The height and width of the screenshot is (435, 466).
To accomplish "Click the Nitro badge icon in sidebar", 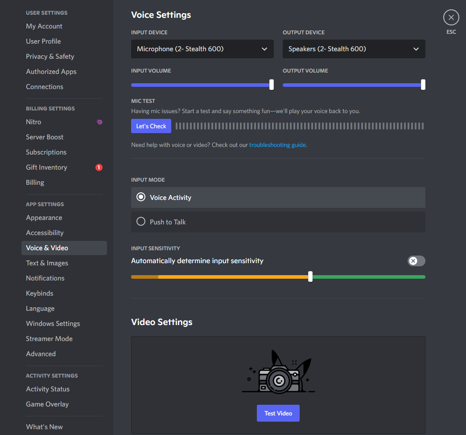I will point(99,122).
